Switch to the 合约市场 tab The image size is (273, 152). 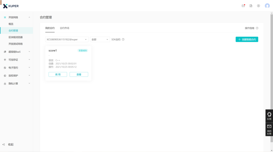click(x=64, y=28)
